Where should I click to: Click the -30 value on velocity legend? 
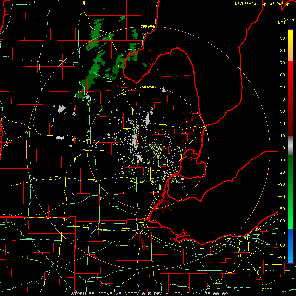tap(281, 185)
